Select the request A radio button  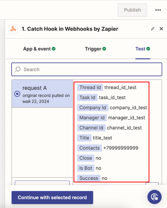click(17, 94)
